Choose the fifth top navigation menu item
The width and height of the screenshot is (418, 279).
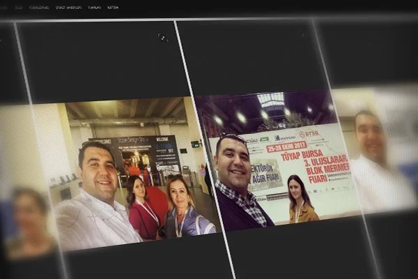point(94,8)
